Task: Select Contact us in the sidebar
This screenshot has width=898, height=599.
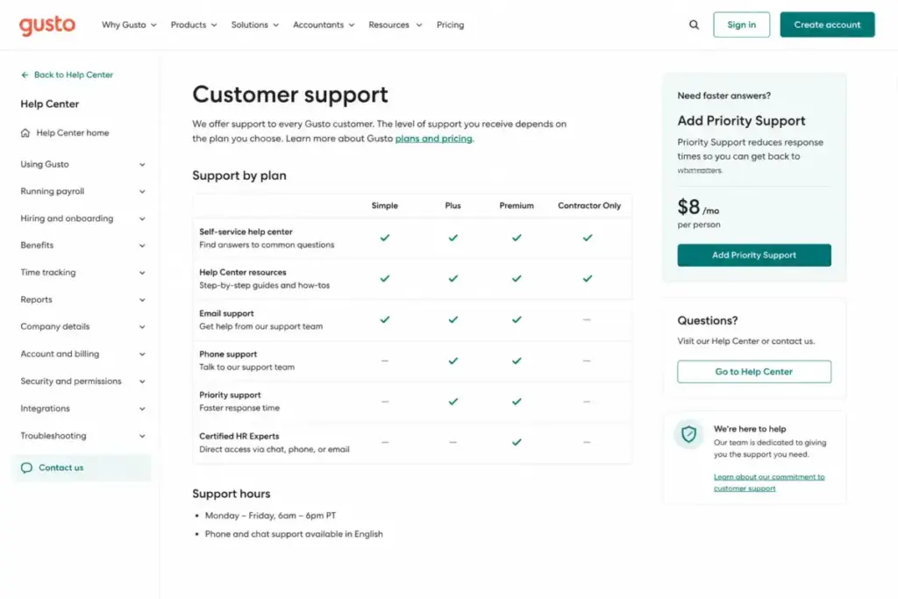Action: pos(81,467)
